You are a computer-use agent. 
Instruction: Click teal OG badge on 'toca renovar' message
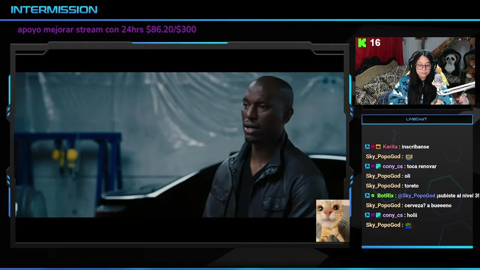378,166
